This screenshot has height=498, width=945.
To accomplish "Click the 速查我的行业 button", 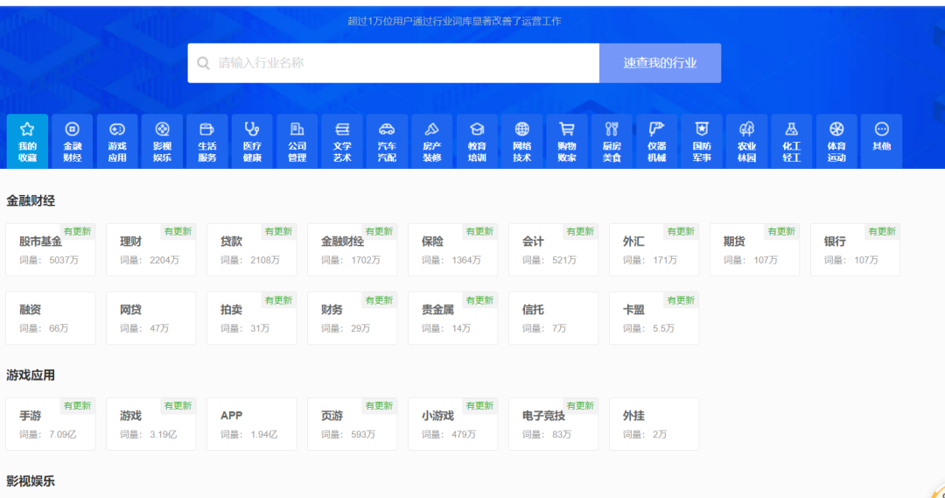I will coord(660,63).
